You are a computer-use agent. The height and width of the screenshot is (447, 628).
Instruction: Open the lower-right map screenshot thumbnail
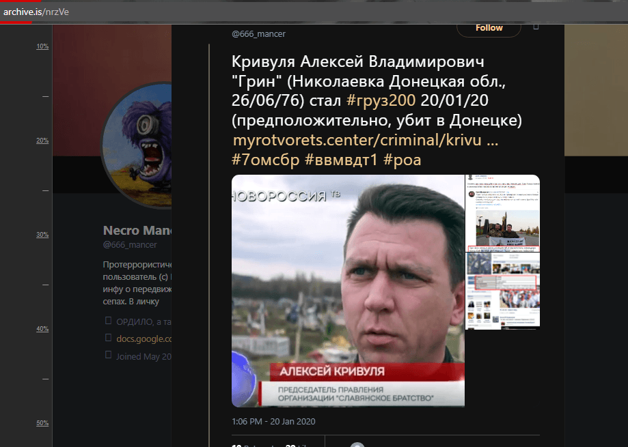[503, 291]
